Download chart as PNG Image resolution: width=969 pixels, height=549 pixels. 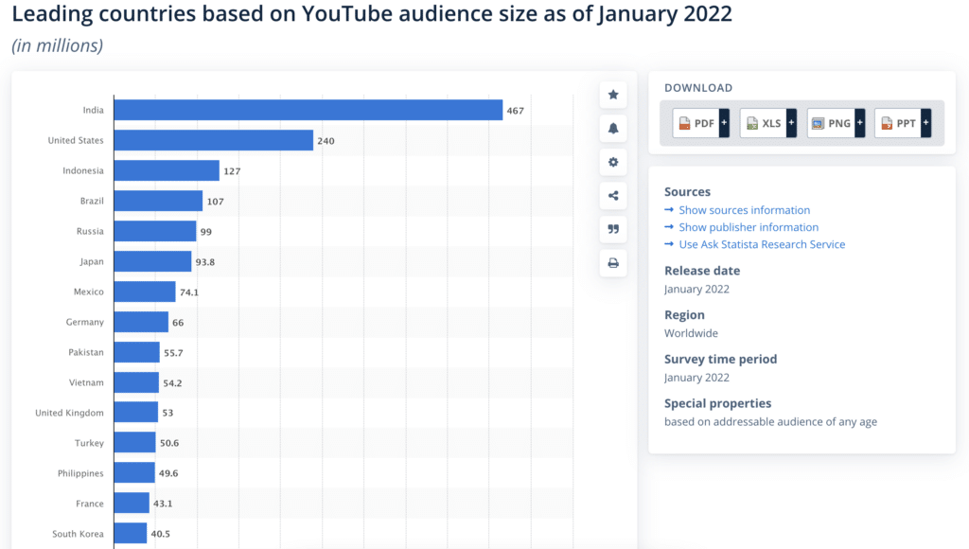(x=831, y=123)
